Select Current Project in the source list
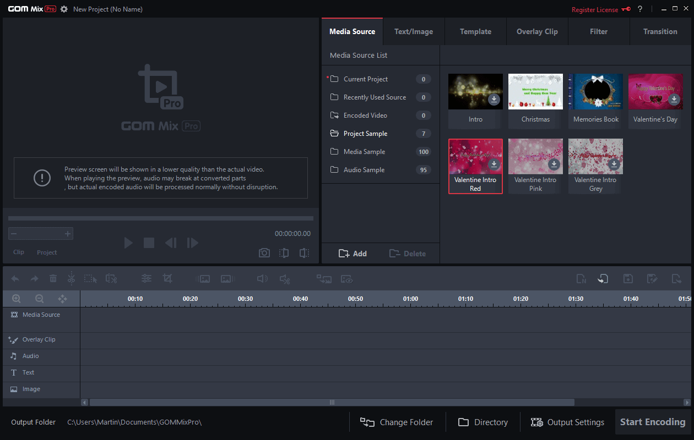The height and width of the screenshot is (440, 694). coord(381,79)
